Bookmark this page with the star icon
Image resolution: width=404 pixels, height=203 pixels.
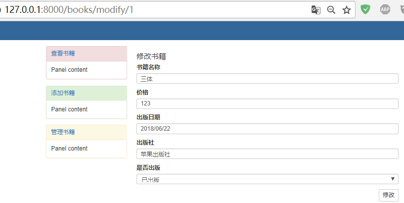point(346,10)
